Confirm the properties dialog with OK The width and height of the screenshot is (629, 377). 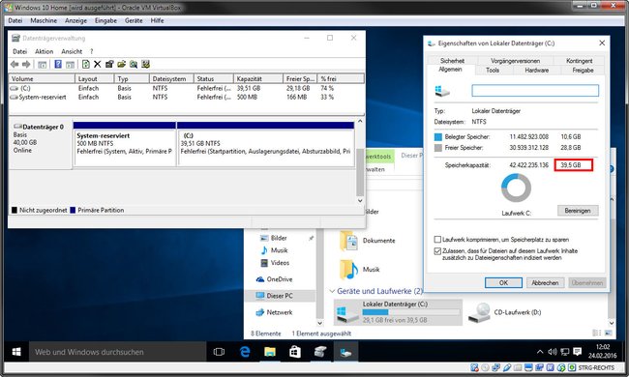click(503, 283)
